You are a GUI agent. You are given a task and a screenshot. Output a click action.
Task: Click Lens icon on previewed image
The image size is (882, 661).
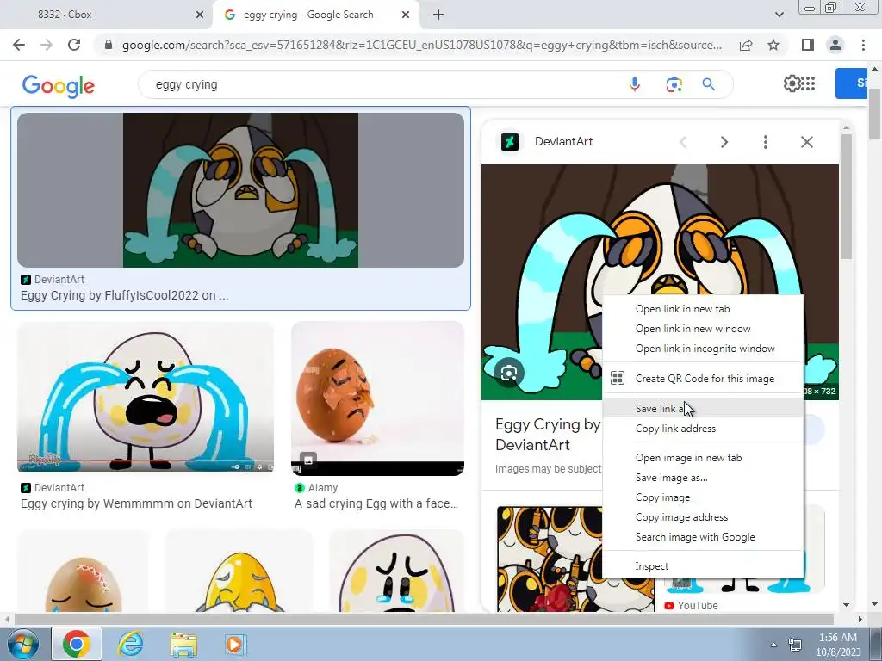(508, 374)
